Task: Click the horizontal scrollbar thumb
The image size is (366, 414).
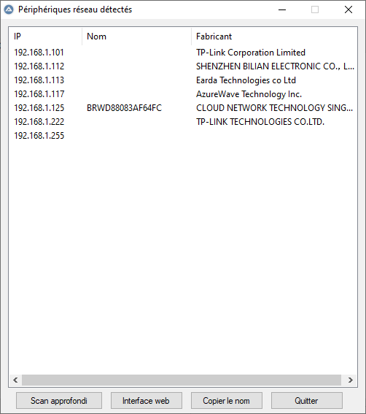Action: [x=182, y=380]
